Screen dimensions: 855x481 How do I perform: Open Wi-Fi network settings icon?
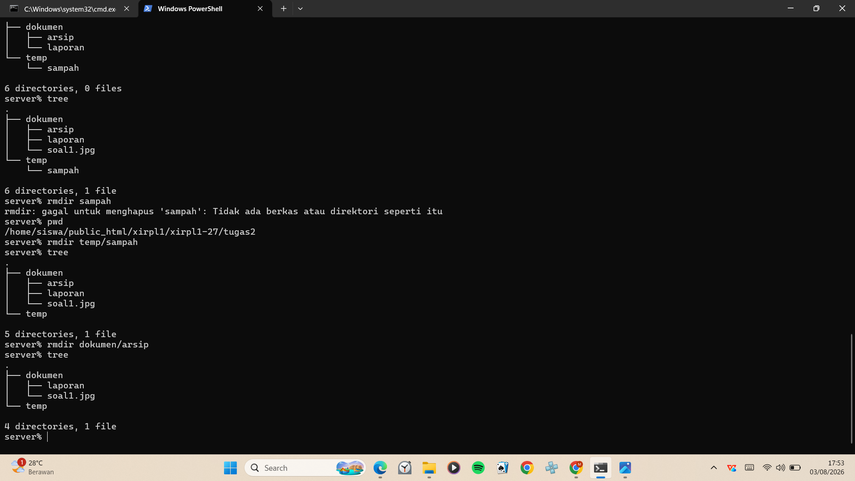coord(767,468)
